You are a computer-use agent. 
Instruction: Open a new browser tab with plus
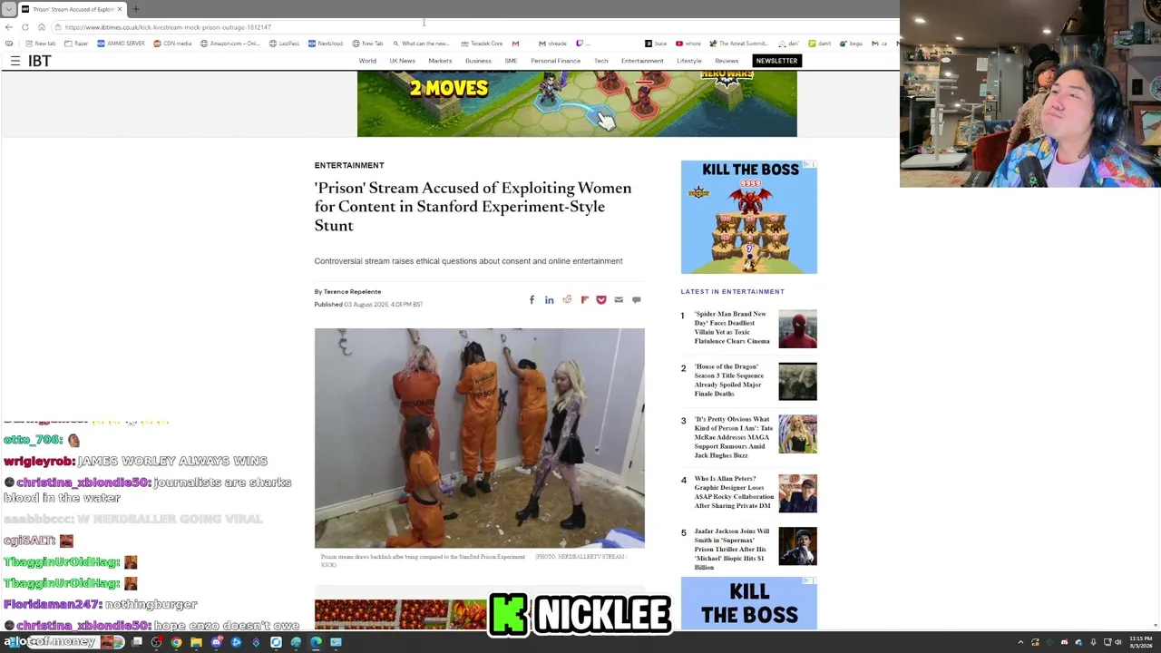pos(136,9)
